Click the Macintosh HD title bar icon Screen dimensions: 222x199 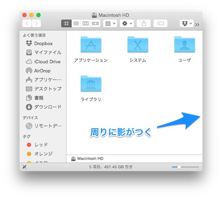pyautogui.click(x=94, y=15)
